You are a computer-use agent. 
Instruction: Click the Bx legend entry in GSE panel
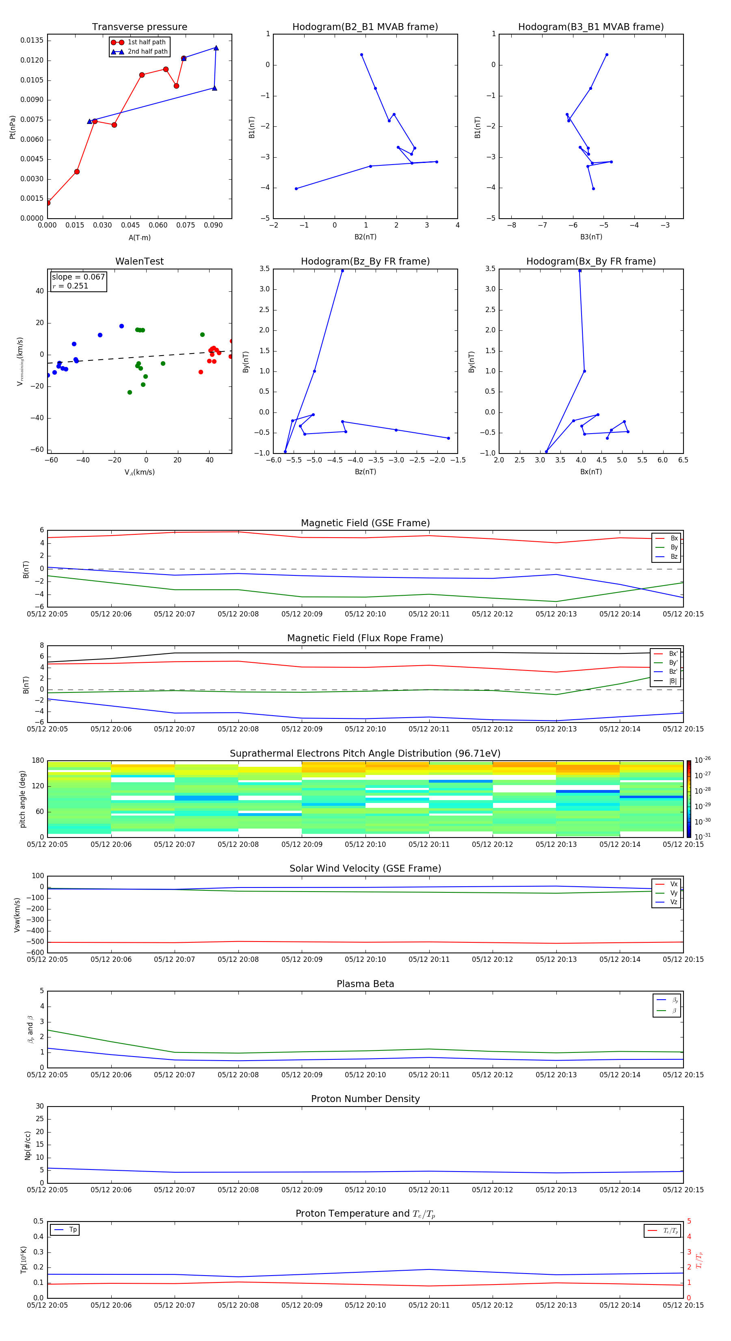point(666,538)
